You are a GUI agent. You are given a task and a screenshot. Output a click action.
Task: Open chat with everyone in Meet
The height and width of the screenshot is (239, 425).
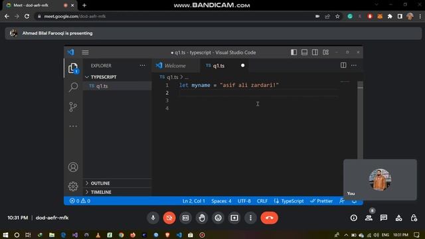[x=384, y=218]
